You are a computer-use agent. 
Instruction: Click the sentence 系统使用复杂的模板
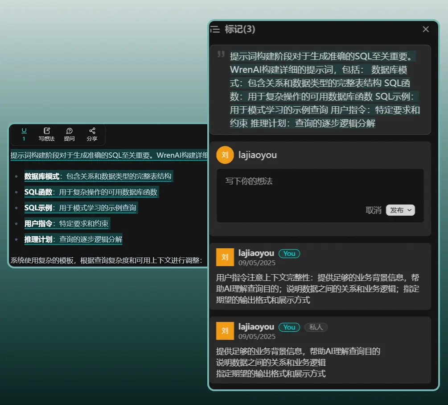106,260
